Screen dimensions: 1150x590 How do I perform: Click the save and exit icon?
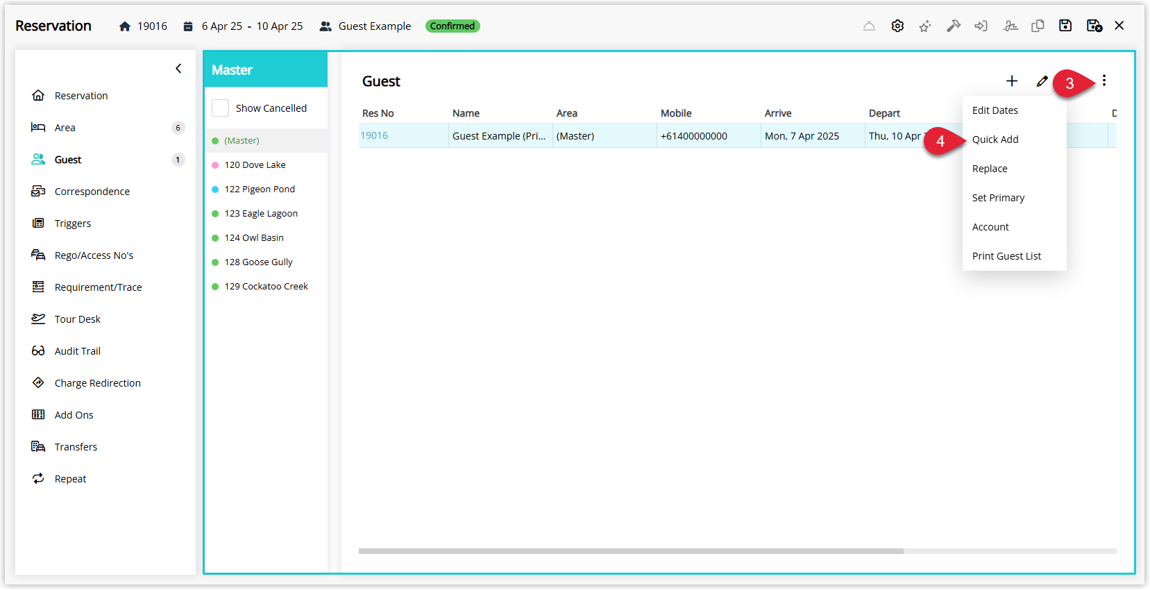click(1094, 26)
